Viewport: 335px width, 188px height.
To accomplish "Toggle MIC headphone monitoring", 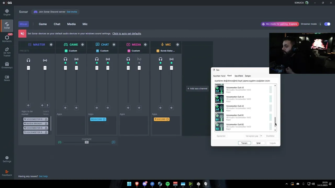I will coord(160,59).
